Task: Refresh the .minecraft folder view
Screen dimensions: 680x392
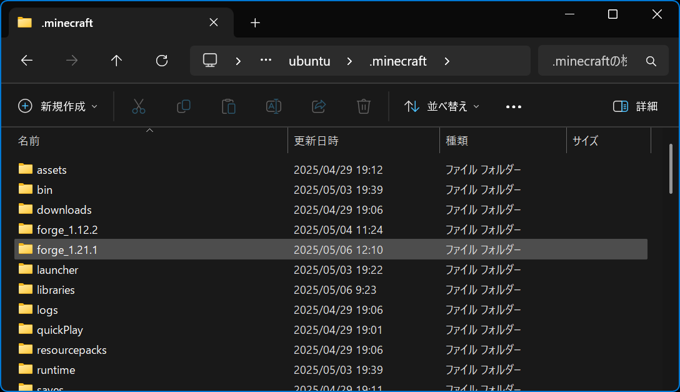Action: 162,61
